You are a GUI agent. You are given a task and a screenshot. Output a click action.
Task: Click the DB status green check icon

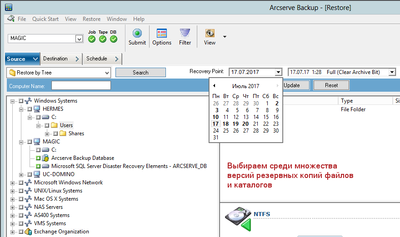[x=114, y=39]
